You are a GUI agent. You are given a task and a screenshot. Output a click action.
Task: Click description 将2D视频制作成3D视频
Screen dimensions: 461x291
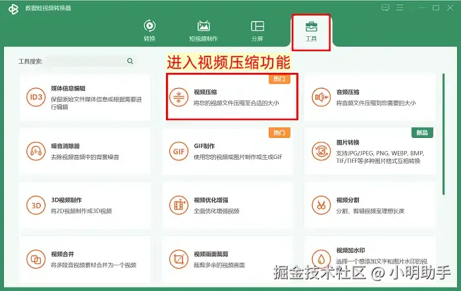coord(82,211)
